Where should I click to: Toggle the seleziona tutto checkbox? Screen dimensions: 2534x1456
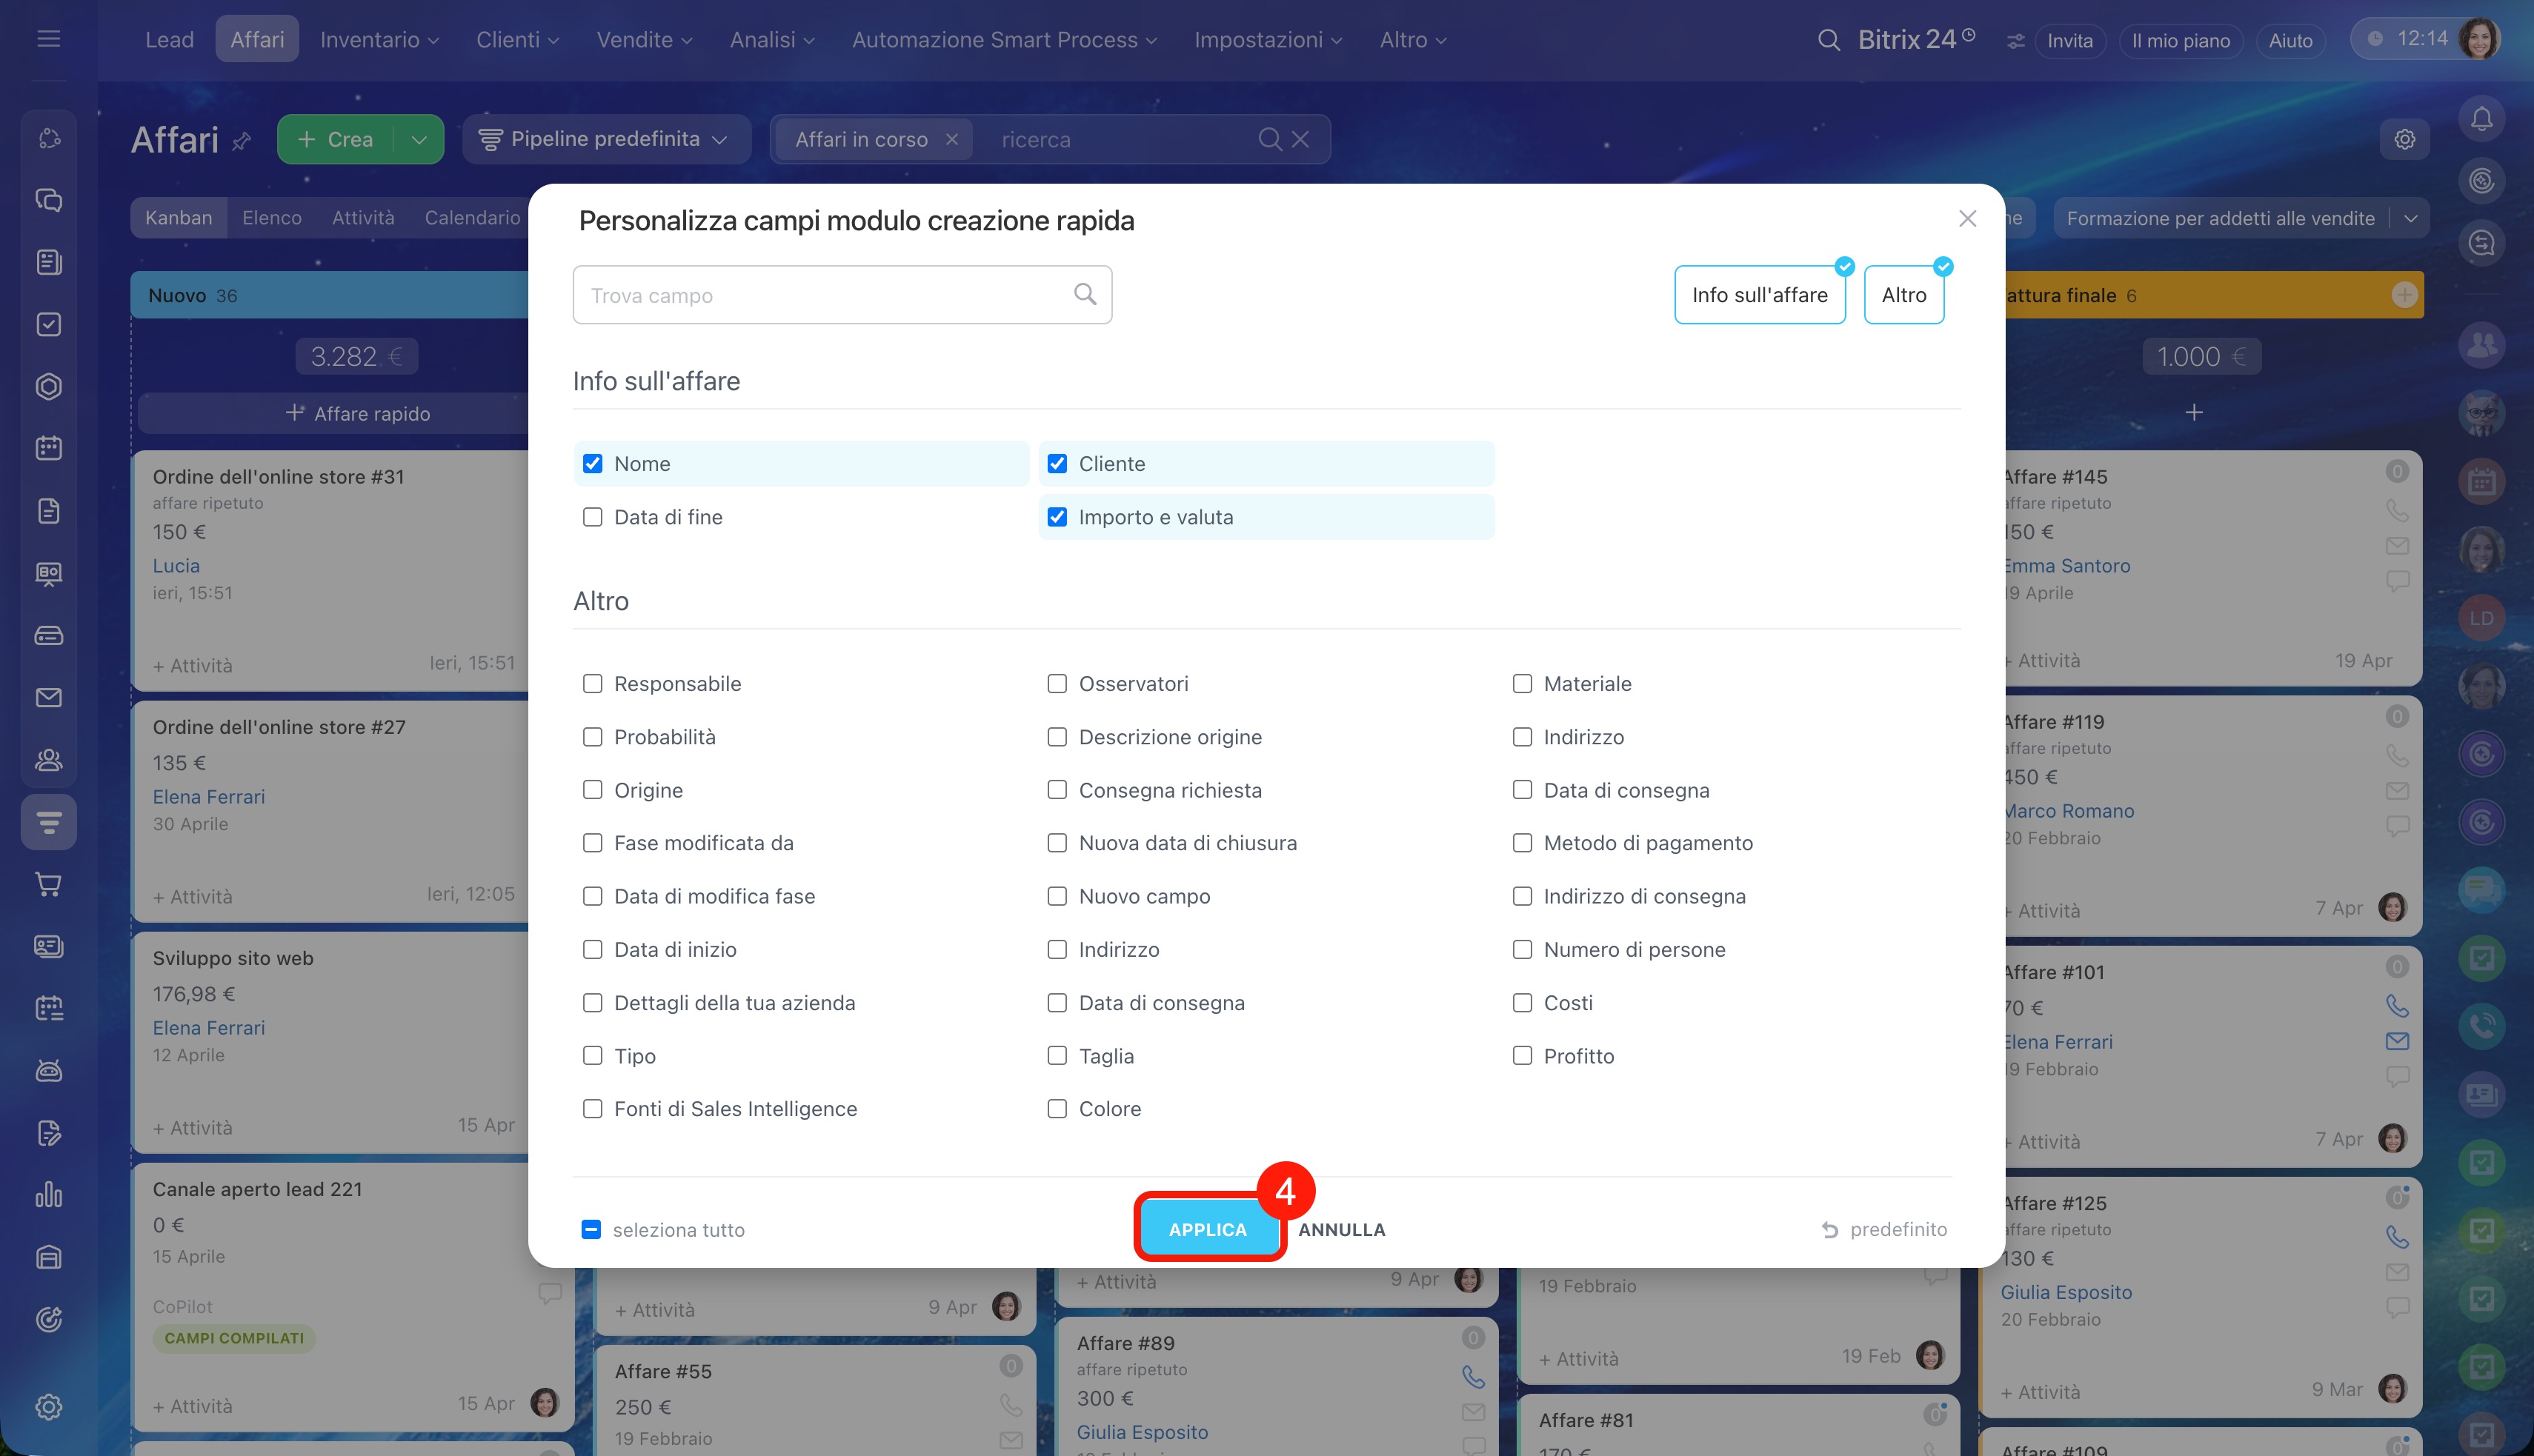point(591,1229)
